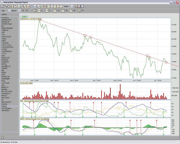Click the VOL indicator icon next to 10

79,10
